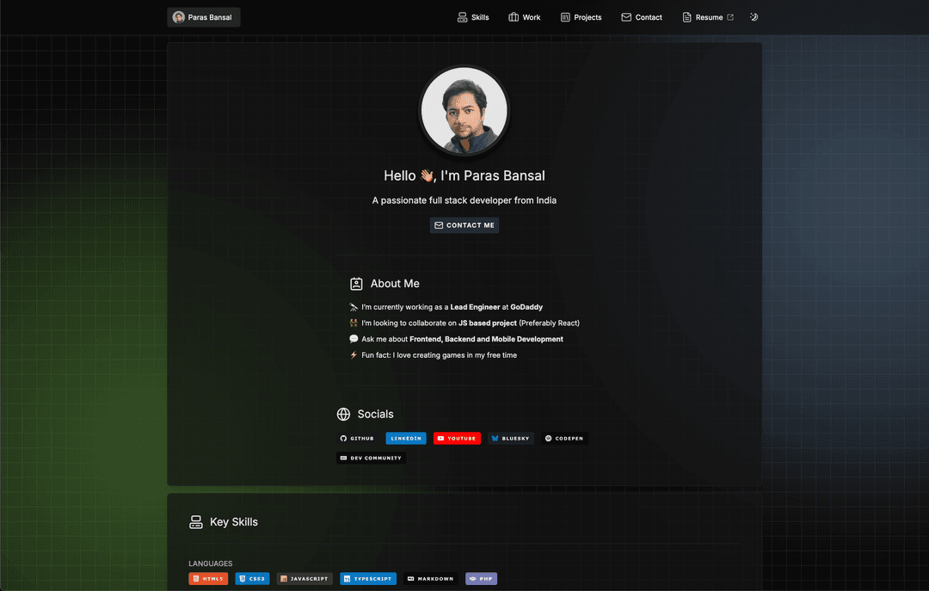Click the TypeScript language badge
The width and height of the screenshot is (929, 591).
click(x=368, y=579)
